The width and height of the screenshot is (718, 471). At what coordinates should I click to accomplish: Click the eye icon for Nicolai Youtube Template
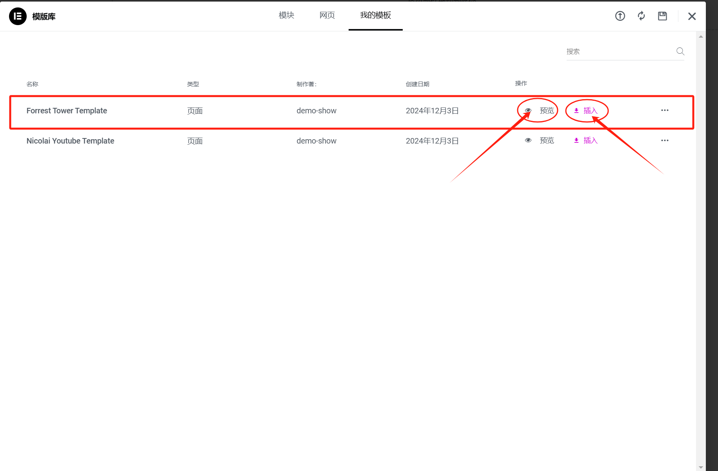pos(528,140)
